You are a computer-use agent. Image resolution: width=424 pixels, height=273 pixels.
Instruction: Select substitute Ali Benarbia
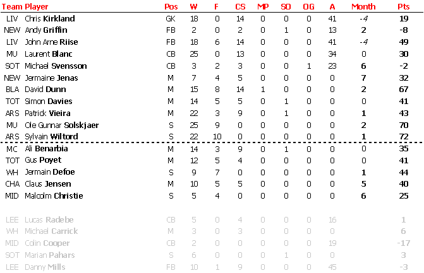point(46,149)
